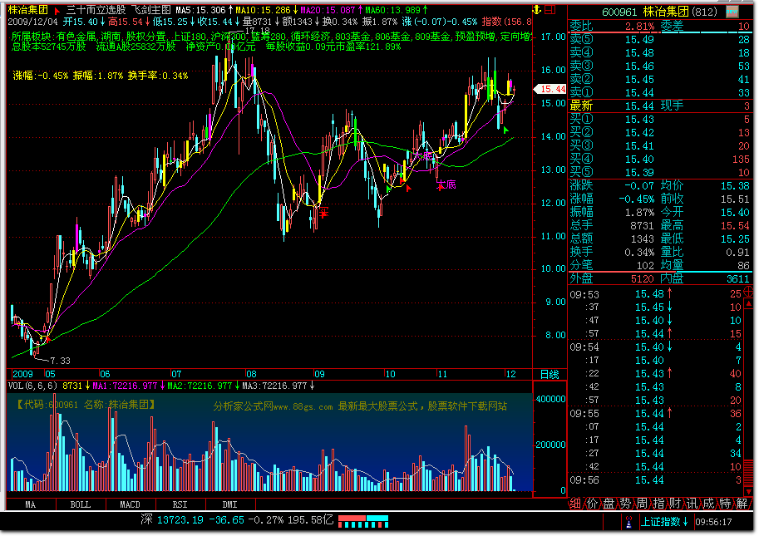The width and height of the screenshot is (759, 536).
Task: Select the RSI indicator tab
Action: coord(180,504)
